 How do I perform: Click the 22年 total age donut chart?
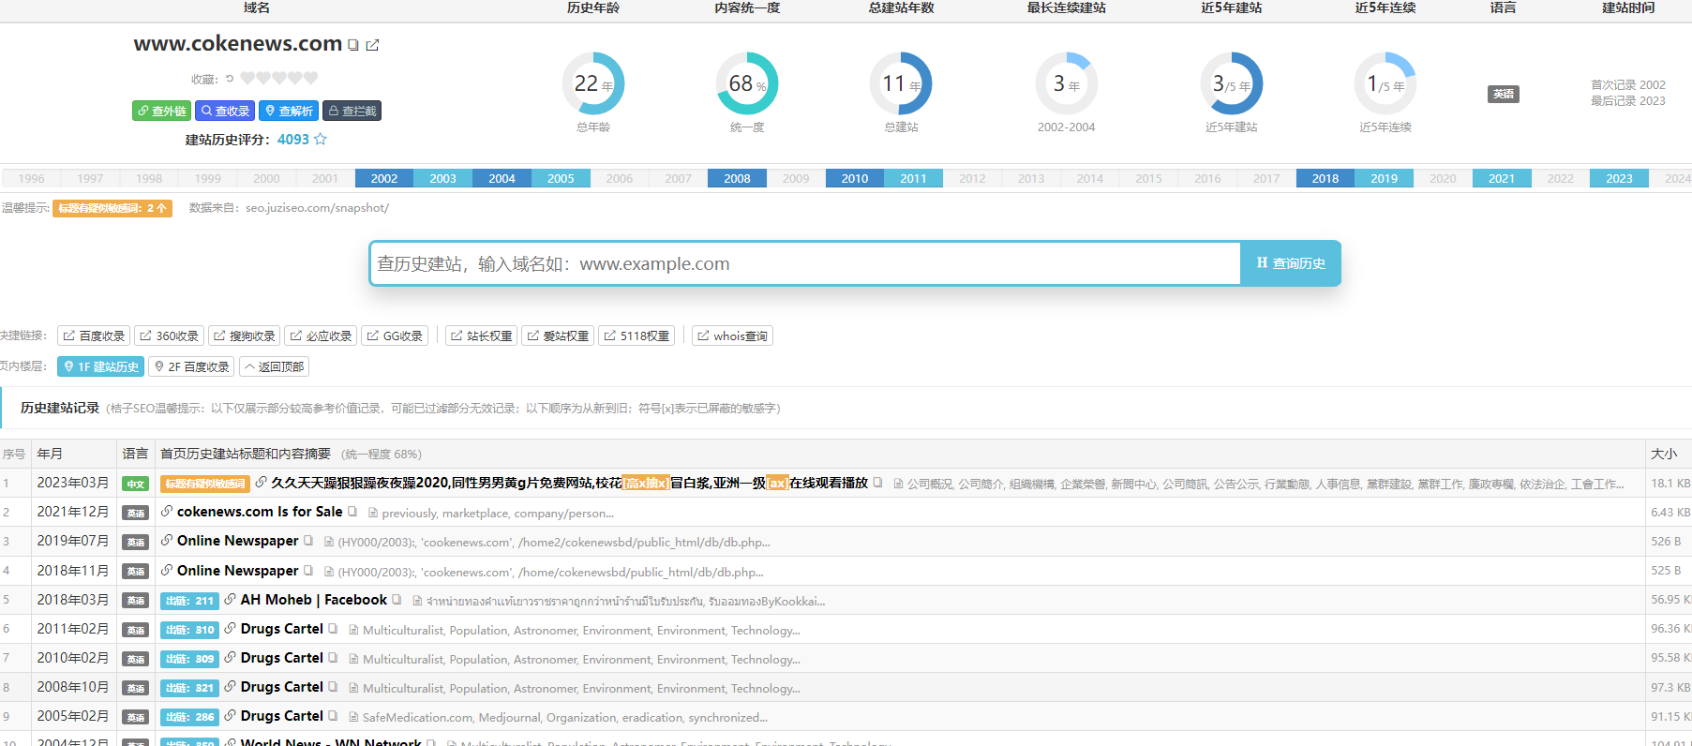coord(593,83)
